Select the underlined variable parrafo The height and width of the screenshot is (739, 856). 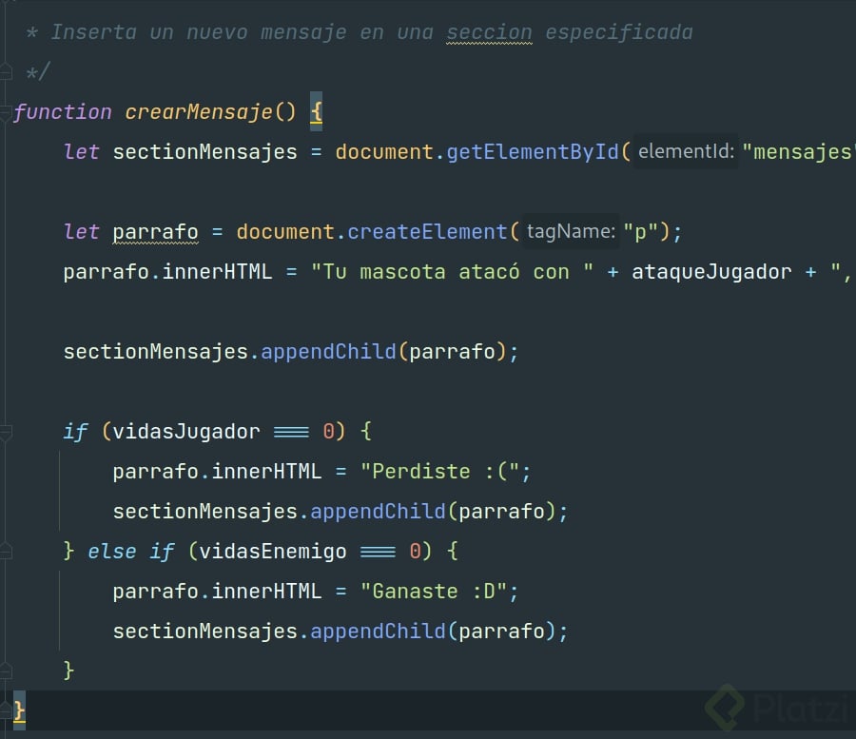click(155, 231)
